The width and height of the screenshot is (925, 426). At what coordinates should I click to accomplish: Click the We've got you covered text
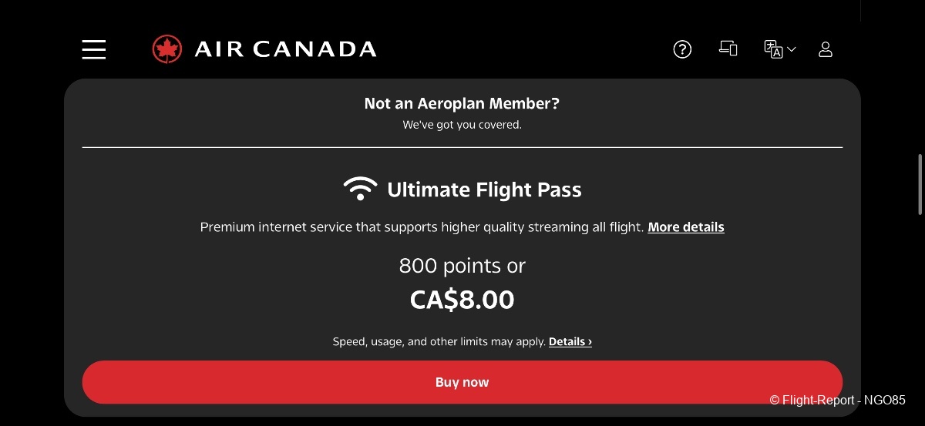[x=462, y=124]
